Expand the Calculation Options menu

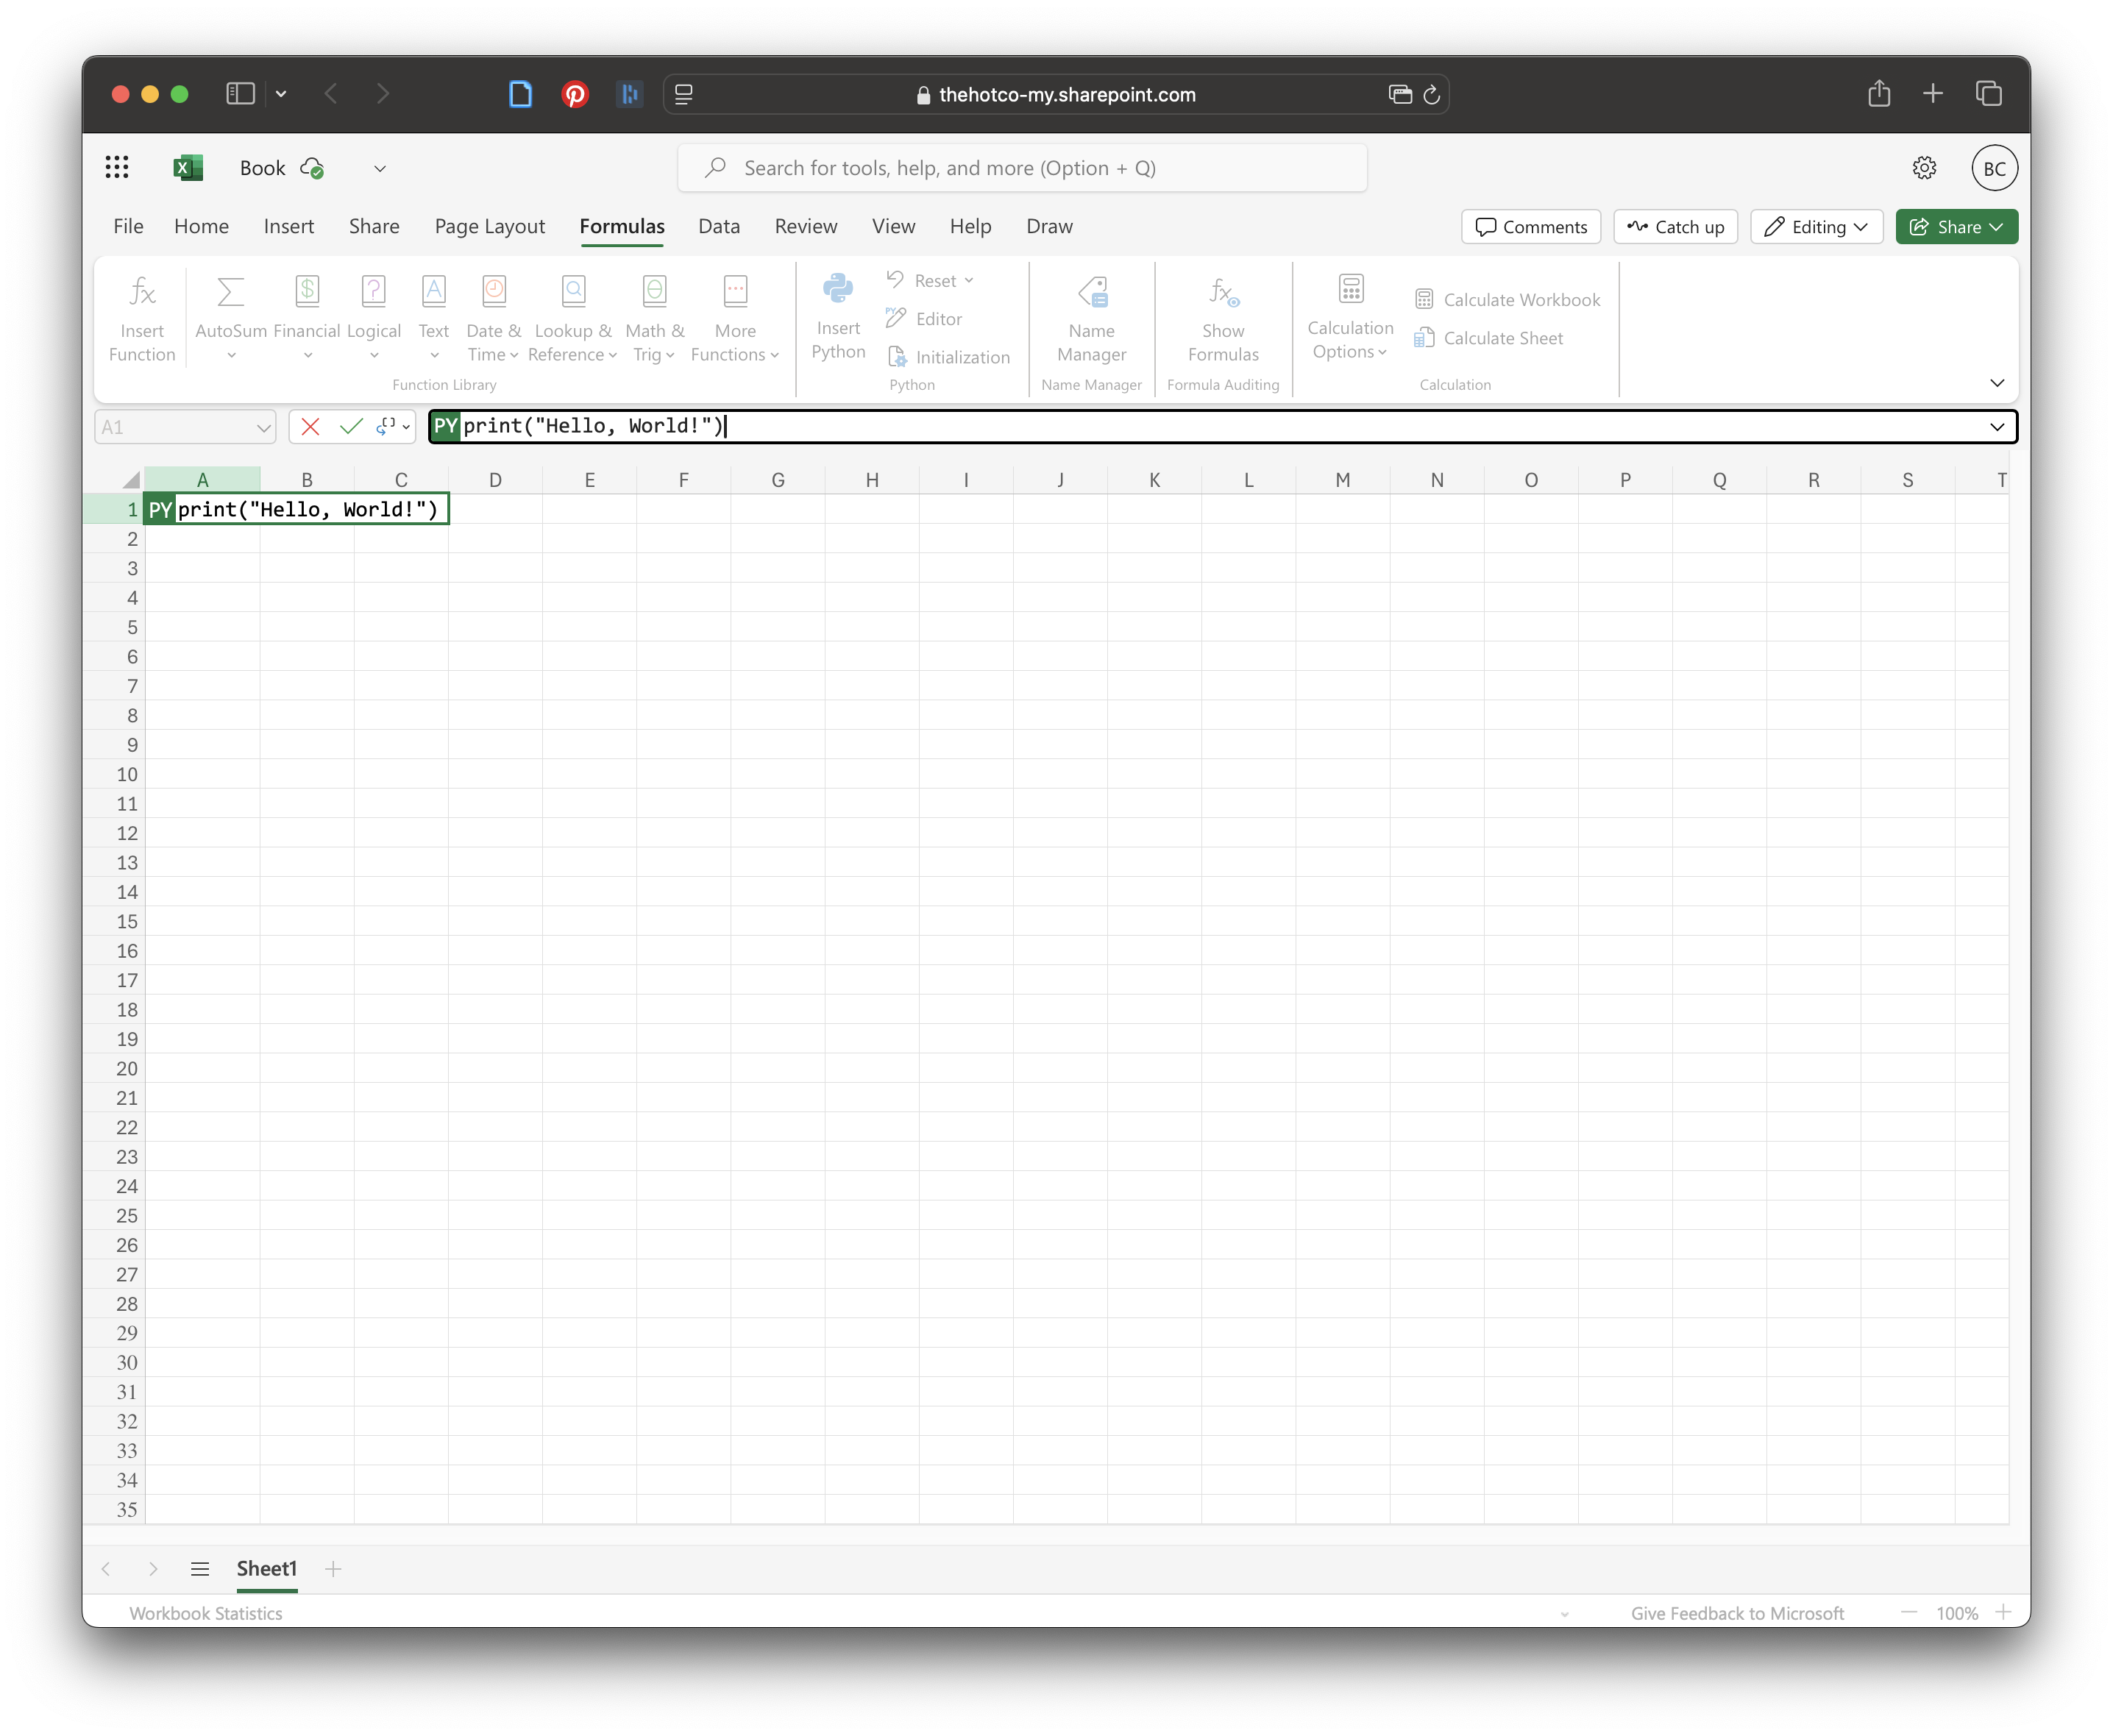(1349, 340)
